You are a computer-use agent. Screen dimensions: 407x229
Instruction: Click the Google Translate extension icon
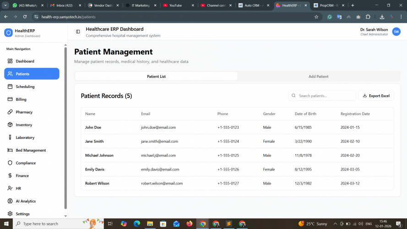339,17
